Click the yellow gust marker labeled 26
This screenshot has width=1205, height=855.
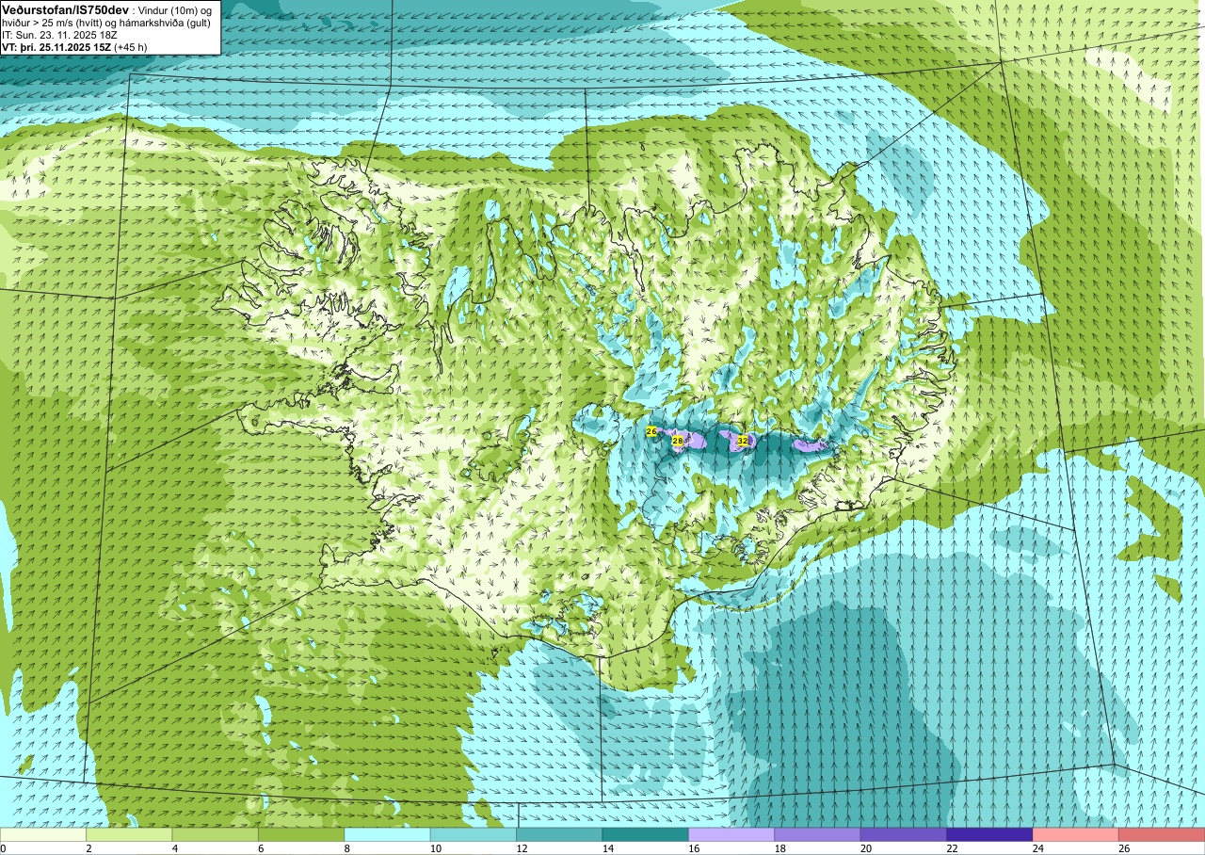tap(651, 431)
